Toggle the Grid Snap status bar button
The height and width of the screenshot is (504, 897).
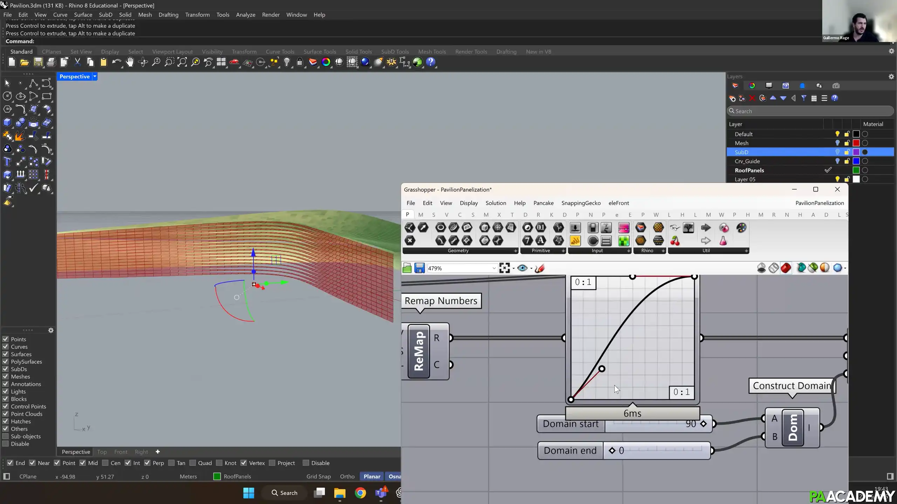319,476
